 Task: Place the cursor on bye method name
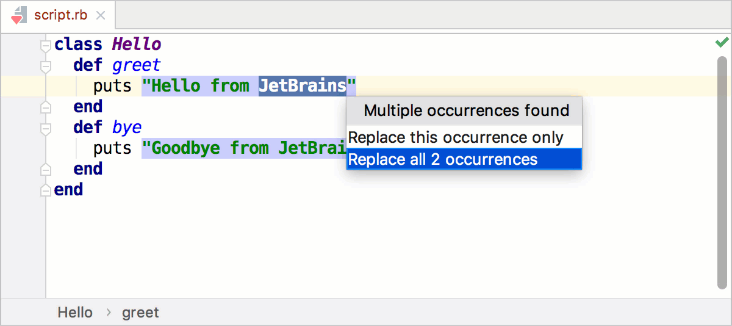127,128
